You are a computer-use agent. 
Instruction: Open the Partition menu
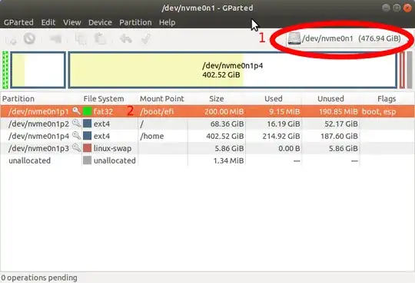pyautogui.click(x=135, y=22)
